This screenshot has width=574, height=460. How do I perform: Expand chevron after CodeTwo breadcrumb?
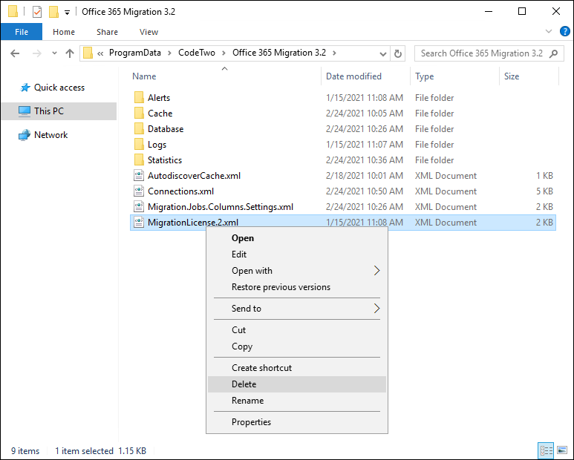click(224, 53)
